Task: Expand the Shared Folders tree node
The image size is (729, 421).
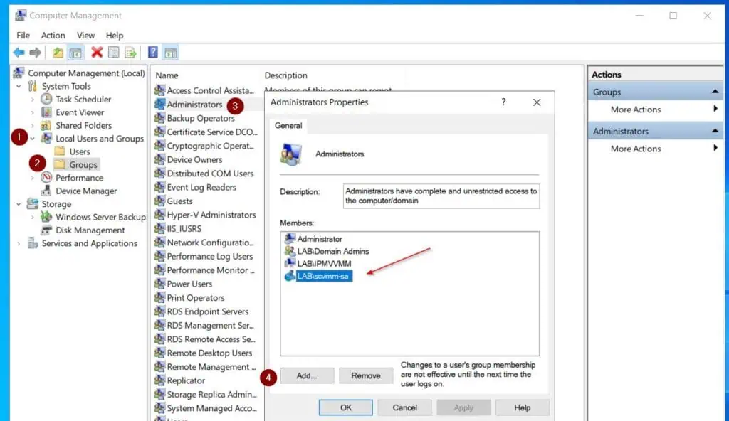Action: point(33,125)
